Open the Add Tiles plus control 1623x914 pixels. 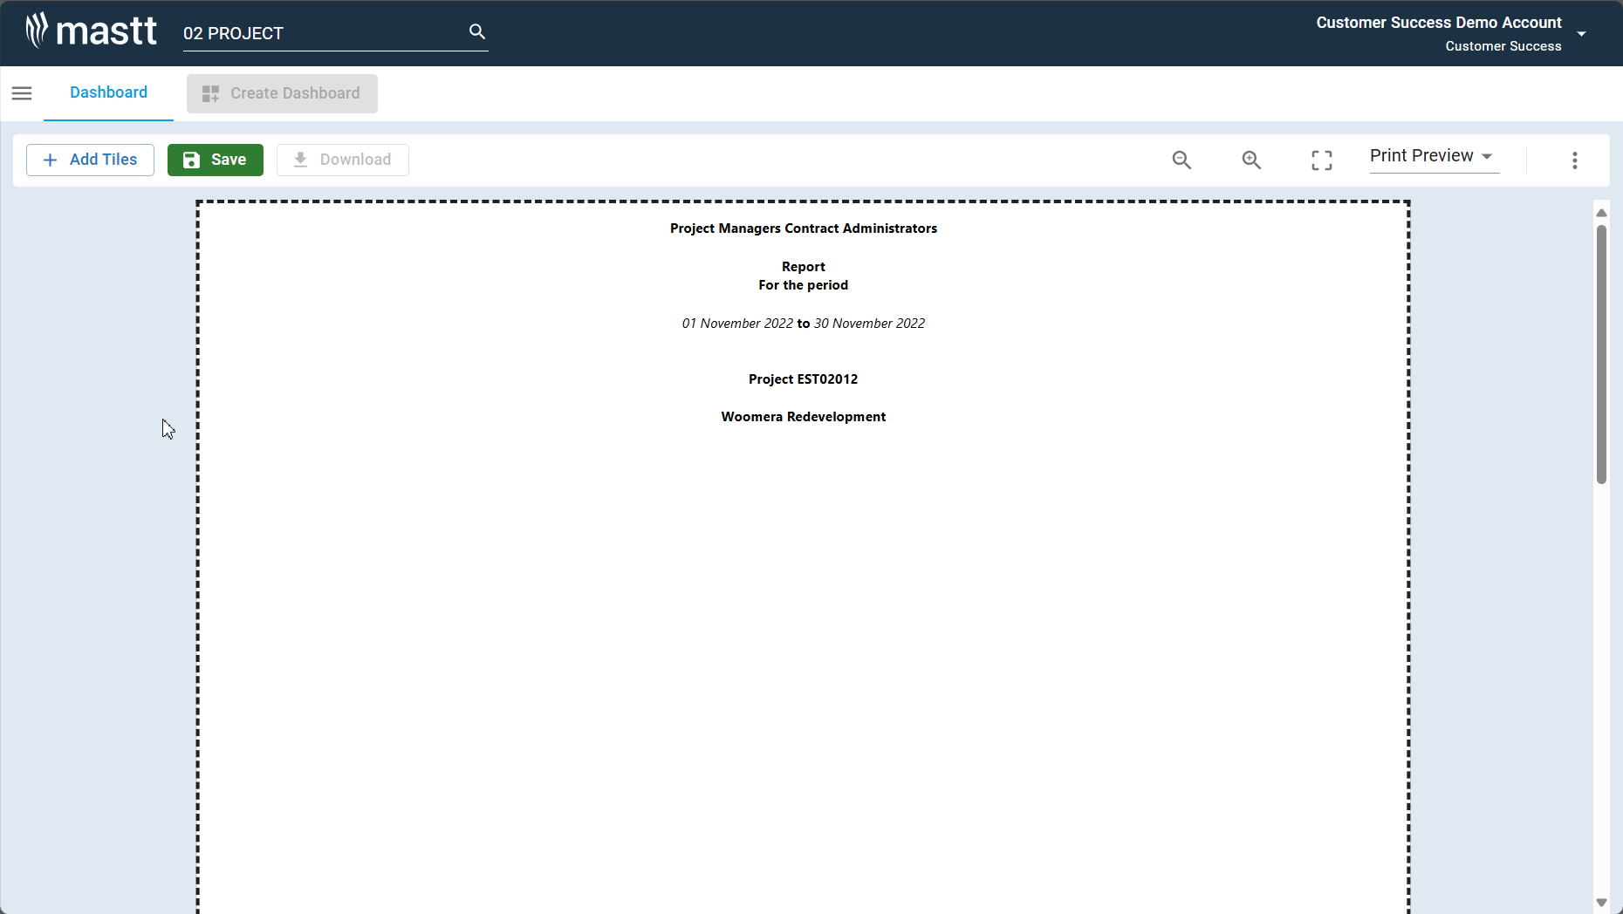click(x=51, y=160)
